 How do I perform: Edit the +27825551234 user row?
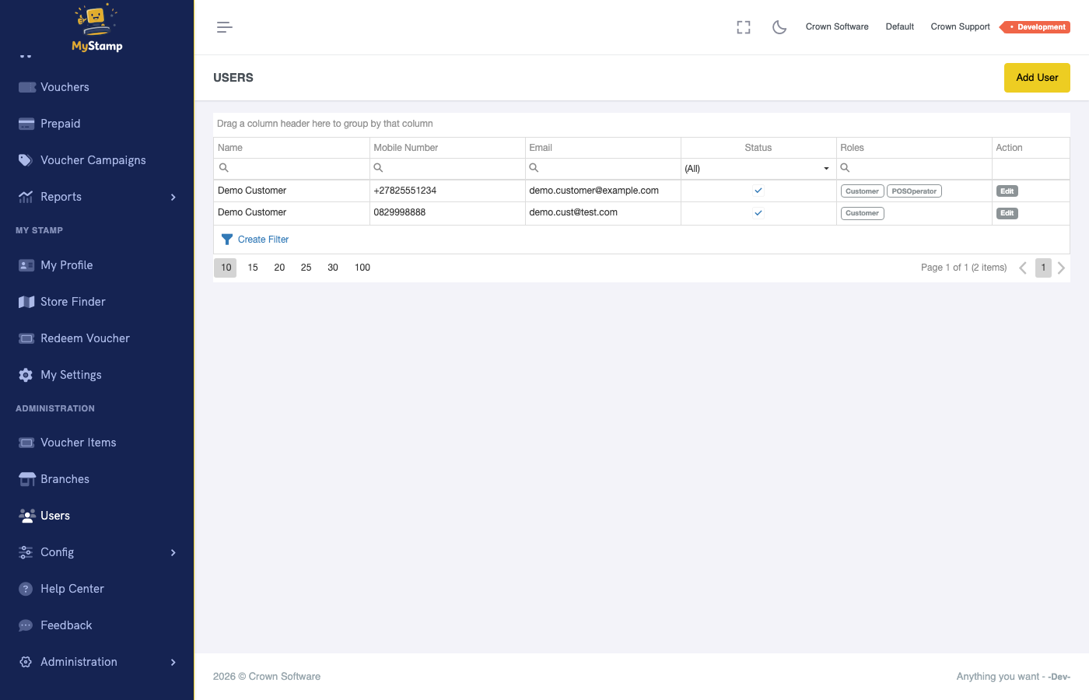[x=1007, y=191]
